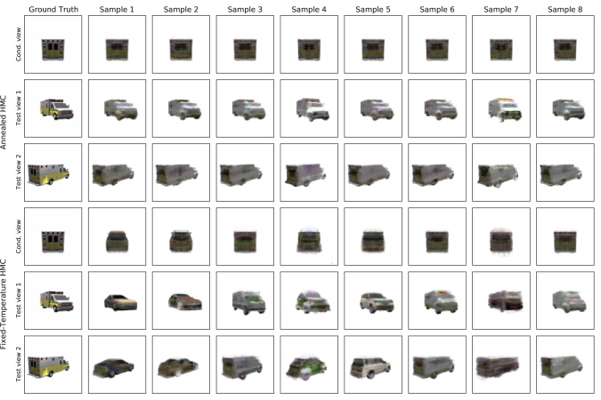This screenshot has height=400, width=601.
Task: Open Annealed HMC Cond. view Sample 3 image
Action: pos(245,44)
